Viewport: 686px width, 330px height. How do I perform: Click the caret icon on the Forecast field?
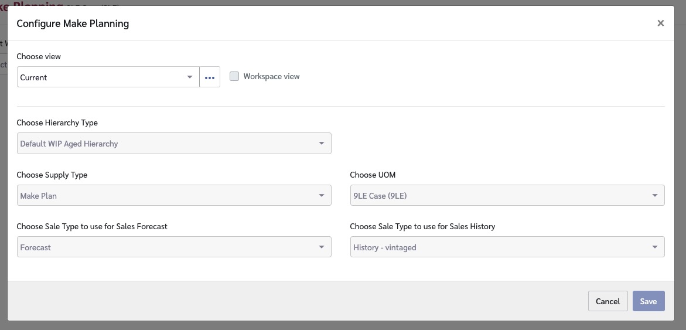coord(322,247)
